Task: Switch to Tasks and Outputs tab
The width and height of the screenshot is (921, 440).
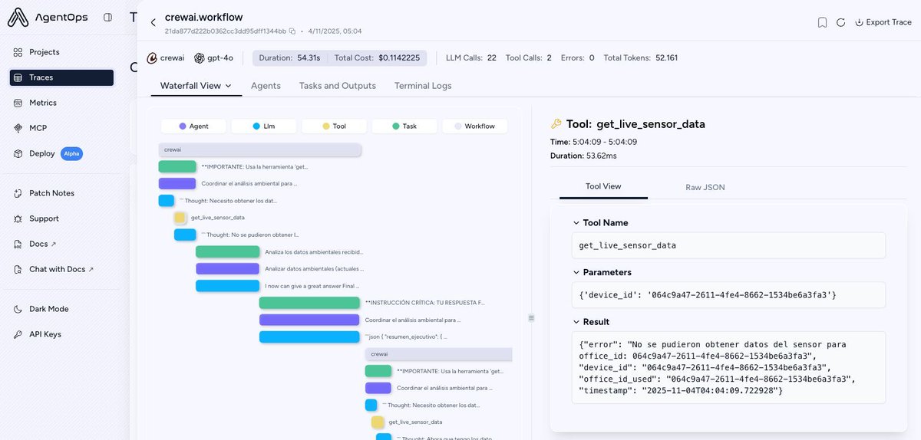Action: [x=338, y=86]
